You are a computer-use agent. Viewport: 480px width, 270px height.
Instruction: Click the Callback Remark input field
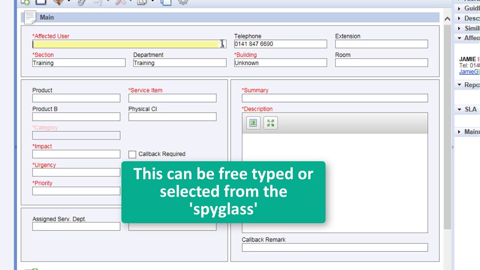pos(334,247)
